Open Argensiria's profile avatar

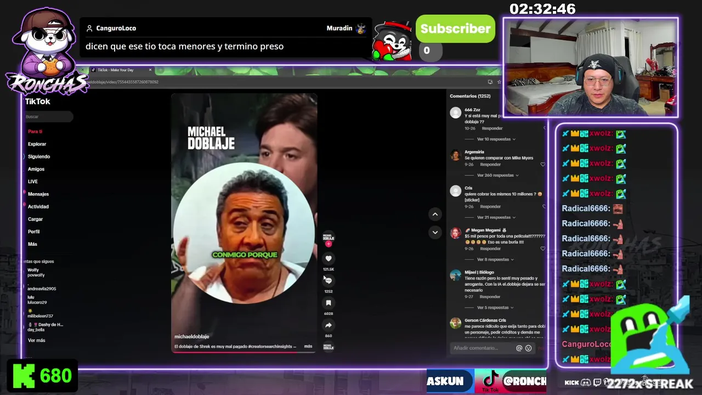(455, 155)
